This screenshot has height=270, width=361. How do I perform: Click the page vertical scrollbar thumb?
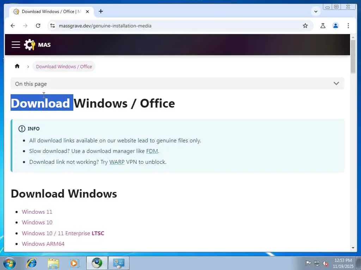pos(353,57)
